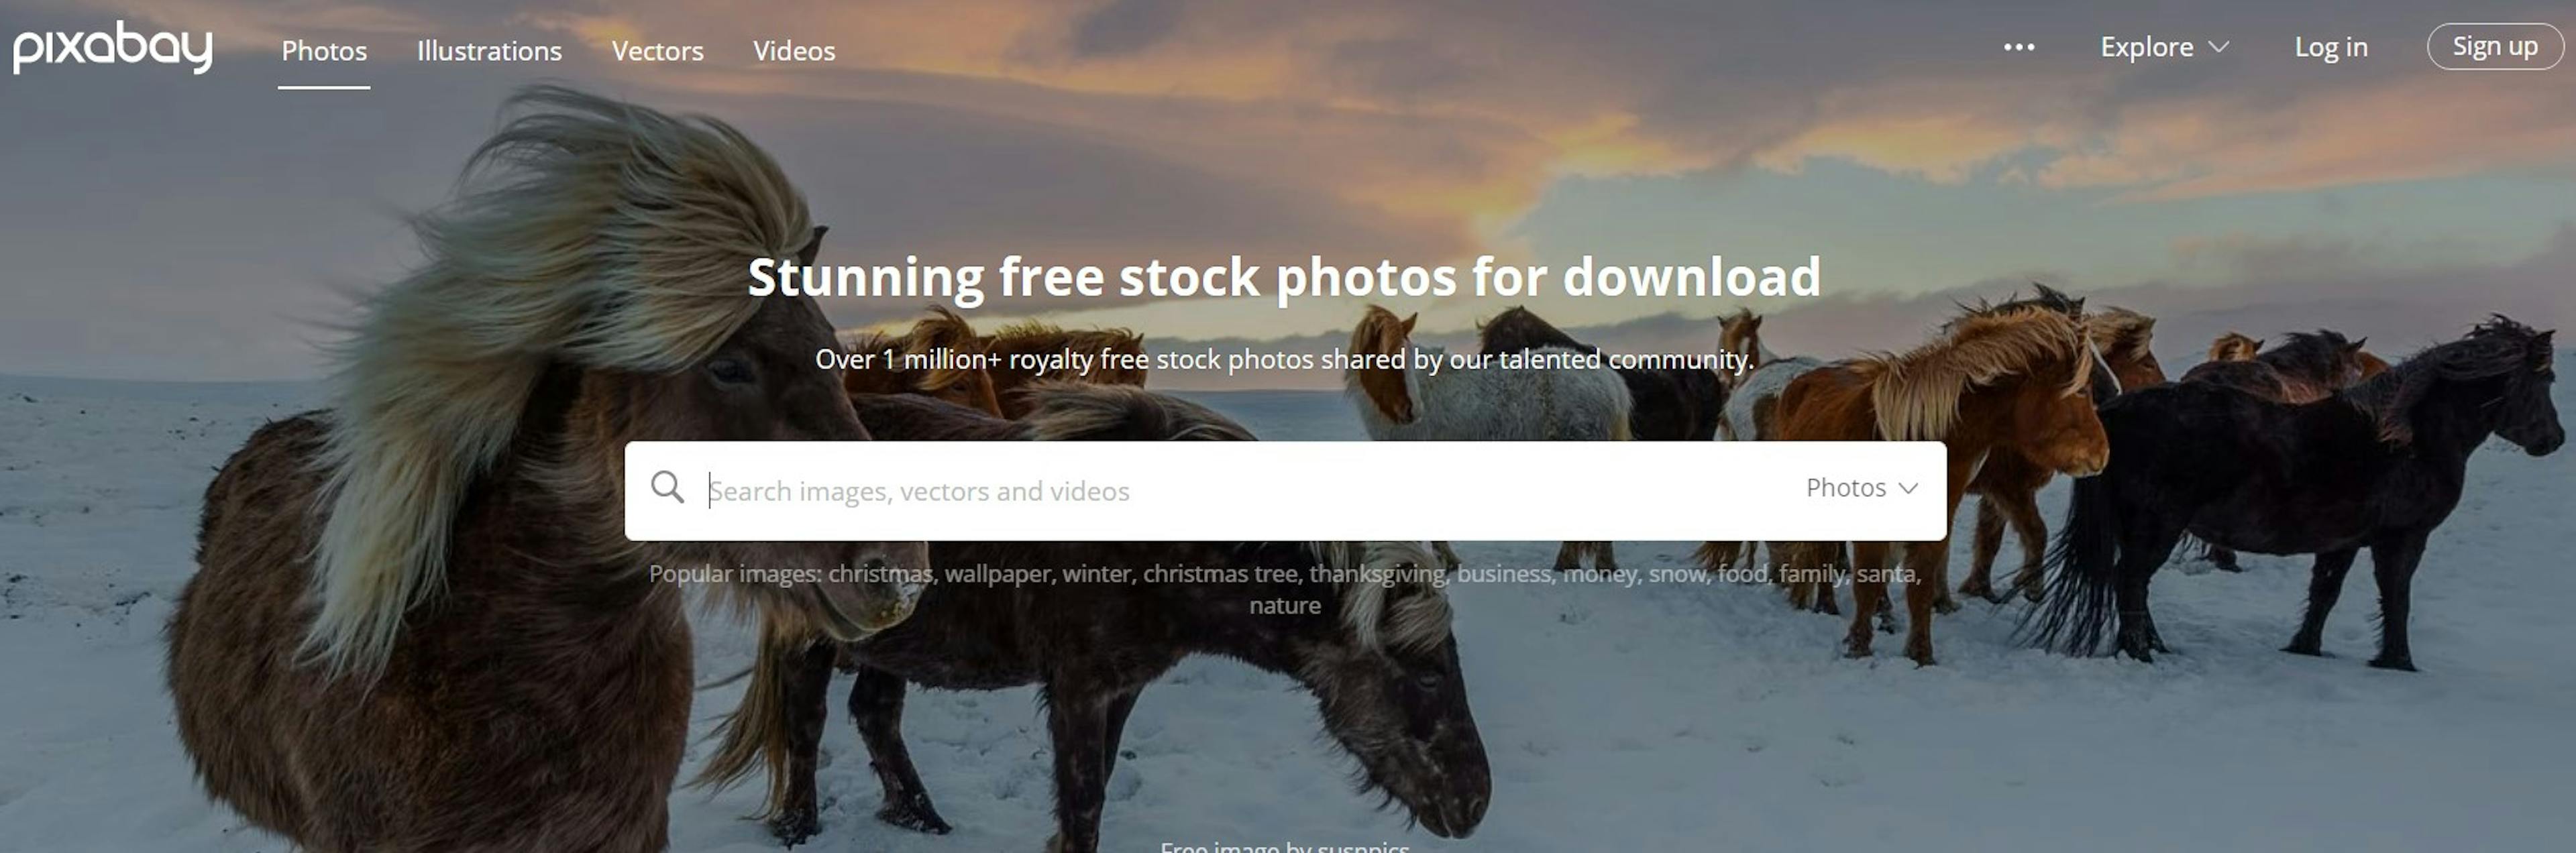The height and width of the screenshot is (853, 2576).
Task: Expand the Explore dropdown menu
Action: click(2164, 47)
